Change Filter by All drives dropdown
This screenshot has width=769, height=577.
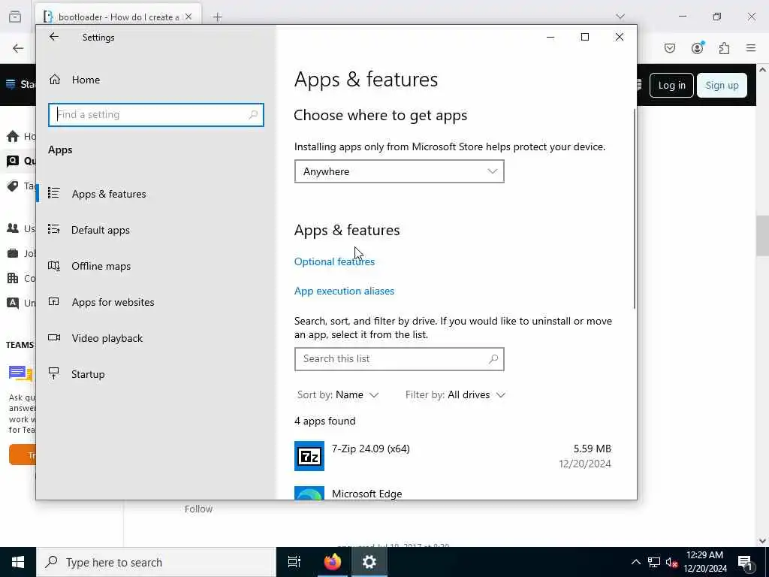point(455,395)
